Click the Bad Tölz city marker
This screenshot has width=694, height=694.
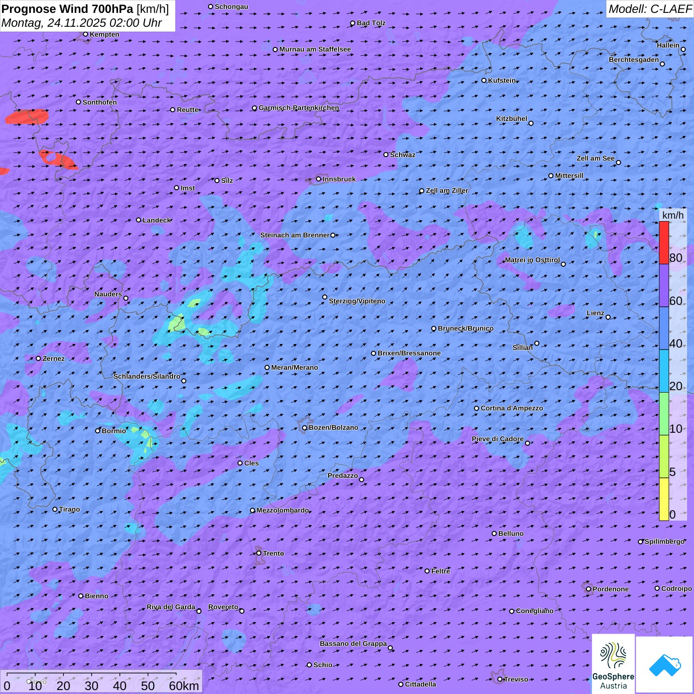point(352,23)
